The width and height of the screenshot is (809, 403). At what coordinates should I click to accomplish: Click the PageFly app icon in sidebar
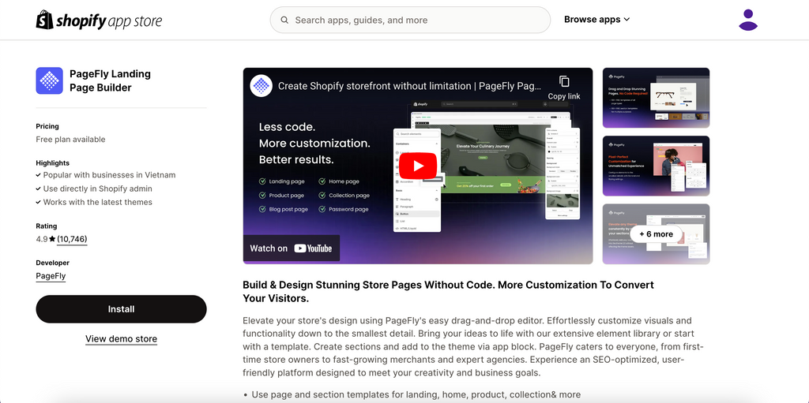point(49,80)
